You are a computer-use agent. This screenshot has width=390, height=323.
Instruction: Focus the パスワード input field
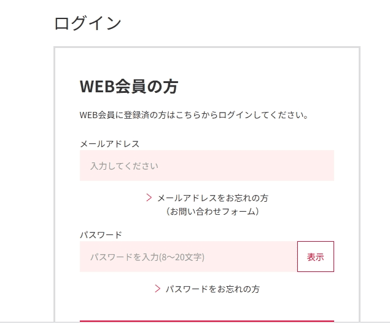click(x=189, y=257)
